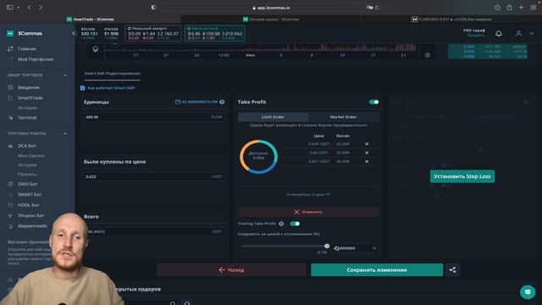Click the 3Commas logo in sidebar

pyautogui.click(x=25, y=33)
